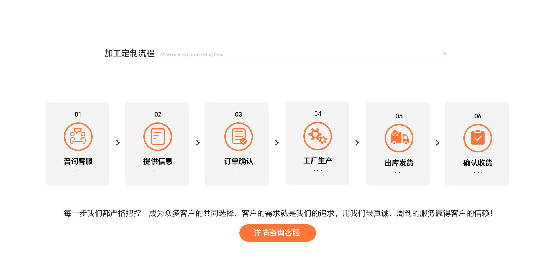Screen dimensions: 552x278
Task: Click the arrow between steps 04 and 05
Action: point(357,143)
